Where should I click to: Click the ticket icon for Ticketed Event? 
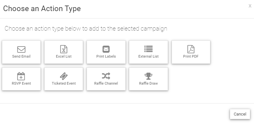tap(63, 76)
